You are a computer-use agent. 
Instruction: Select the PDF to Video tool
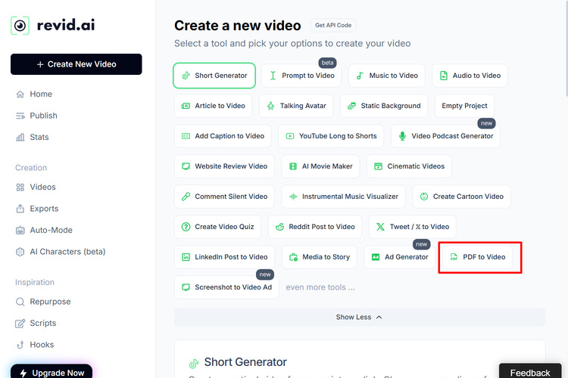(x=477, y=257)
